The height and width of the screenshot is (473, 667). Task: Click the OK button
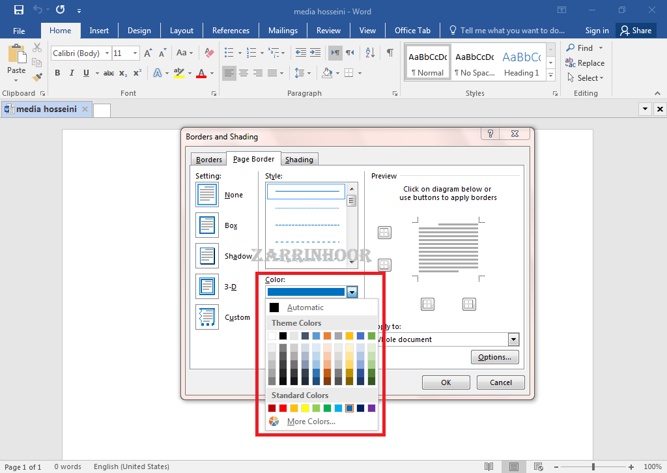tap(446, 382)
